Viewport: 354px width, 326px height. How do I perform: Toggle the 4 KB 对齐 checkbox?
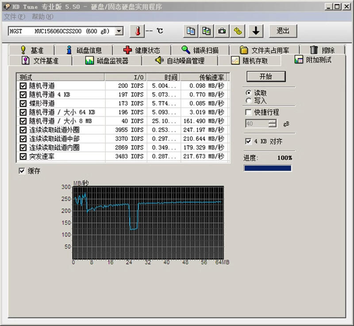click(x=248, y=141)
